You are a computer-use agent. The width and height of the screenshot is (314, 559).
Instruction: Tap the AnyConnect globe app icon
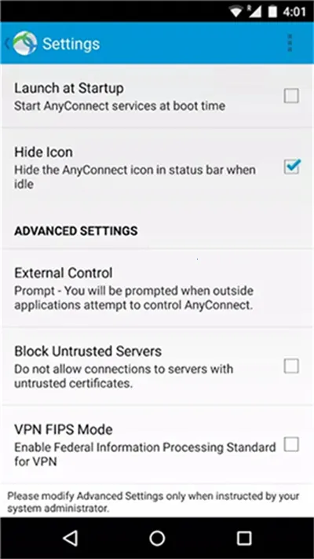(25, 43)
